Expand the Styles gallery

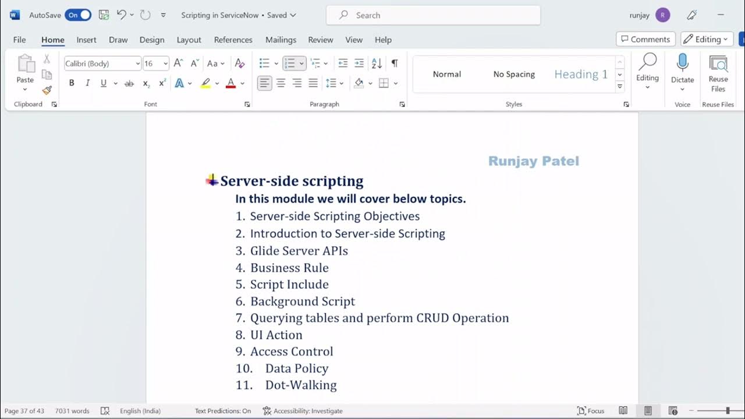[x=620, y=87]
